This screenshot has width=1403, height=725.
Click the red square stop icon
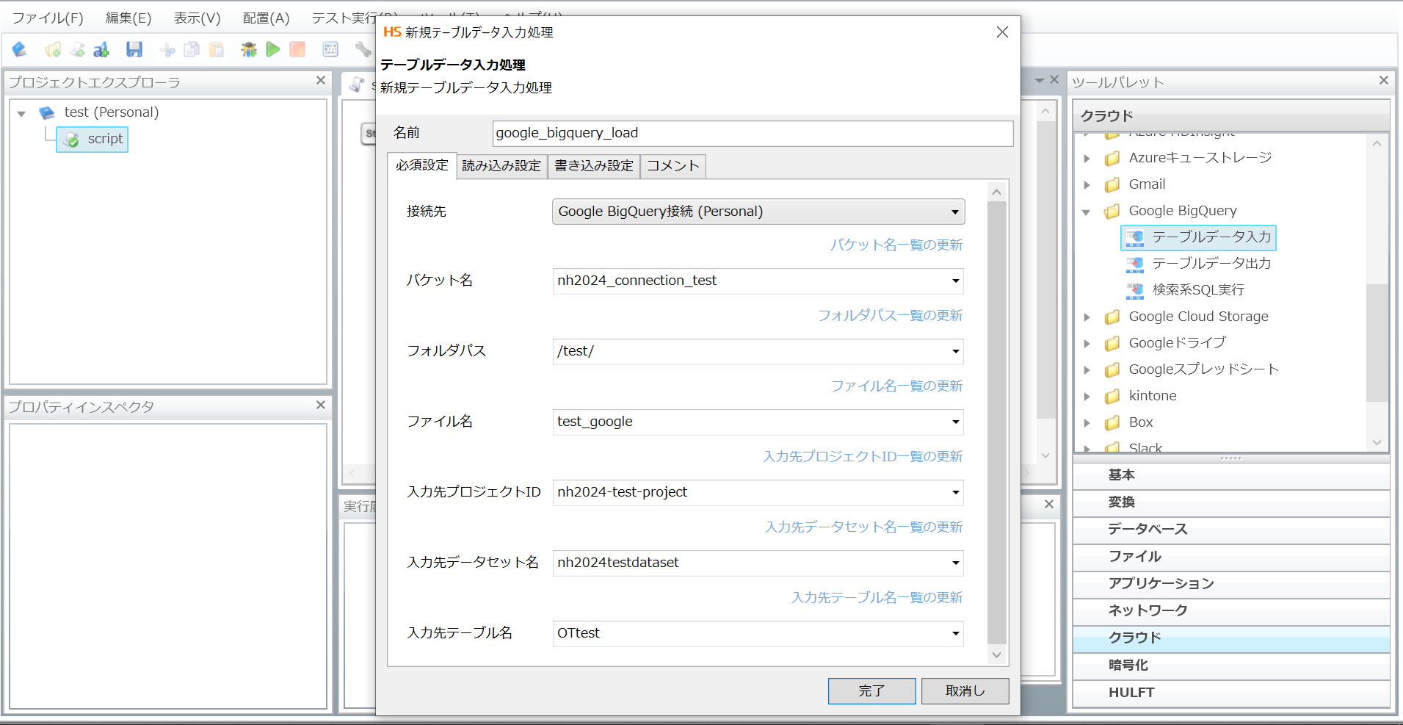click(x=297, y=49)
